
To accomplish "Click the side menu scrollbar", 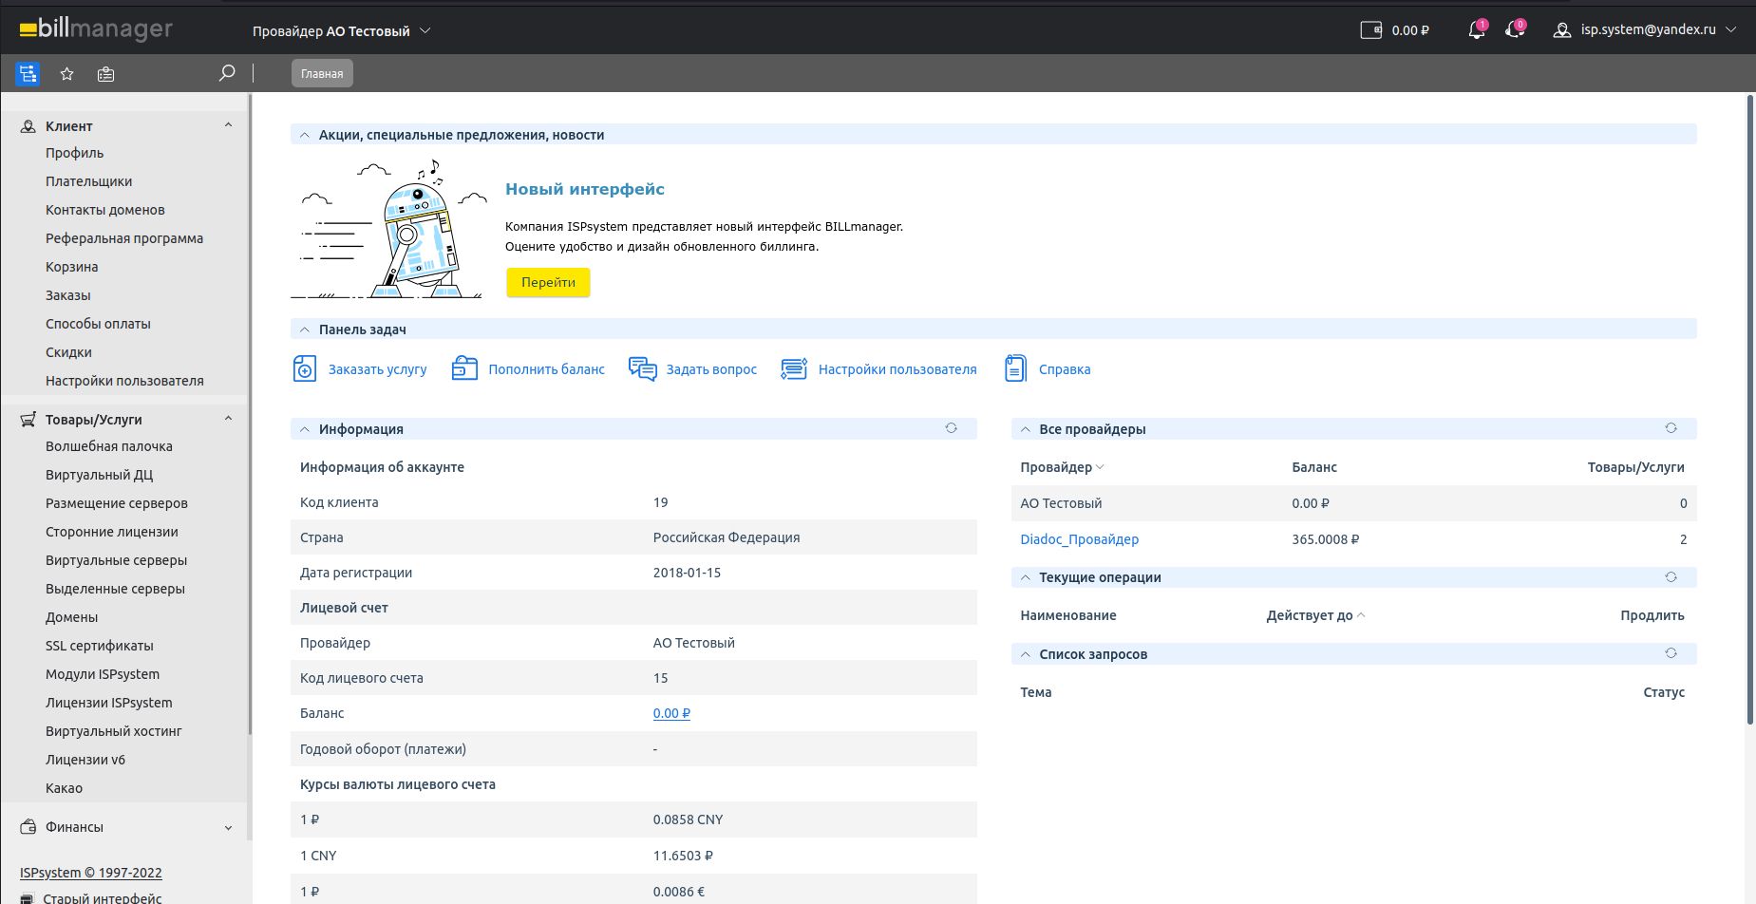I will pyautogui.click(x=250, y=413).
